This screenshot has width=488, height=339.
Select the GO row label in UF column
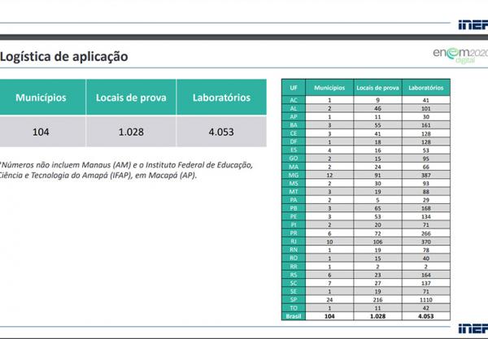click(x=294, y=159)
